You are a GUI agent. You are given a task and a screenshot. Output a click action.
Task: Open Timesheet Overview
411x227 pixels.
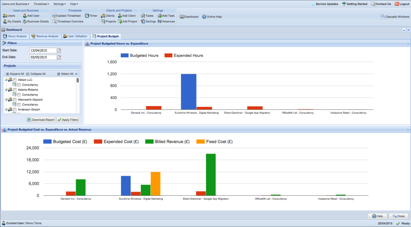point(68,21)
